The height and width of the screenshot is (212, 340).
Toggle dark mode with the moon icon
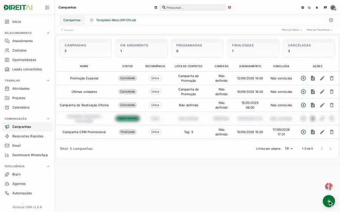tap(309, 8)
